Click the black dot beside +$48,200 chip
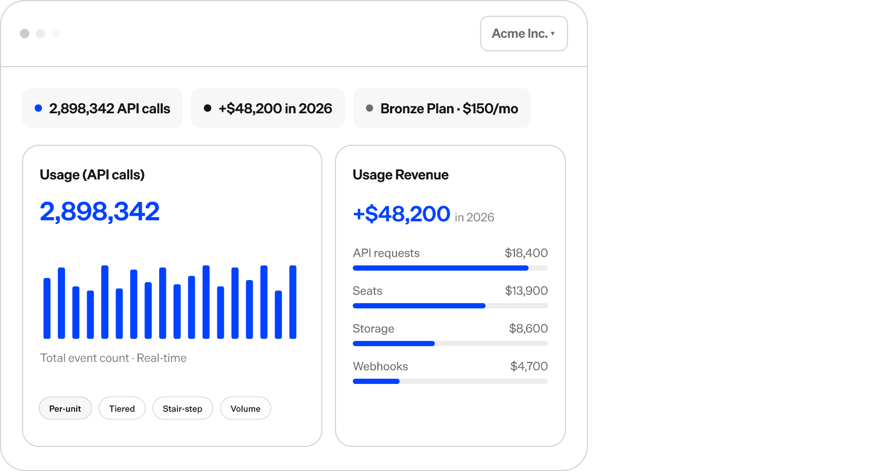 pyautogui.click(x=207, y=108)
